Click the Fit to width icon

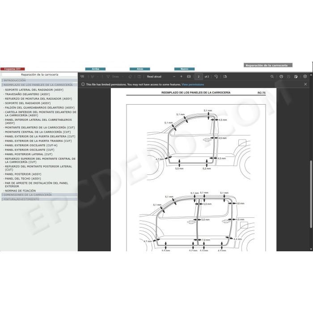(x=189, y=76)
